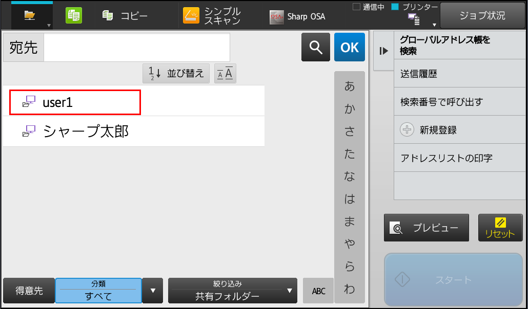Select 新規登録 new registration
528x309 pixels.
460,130
